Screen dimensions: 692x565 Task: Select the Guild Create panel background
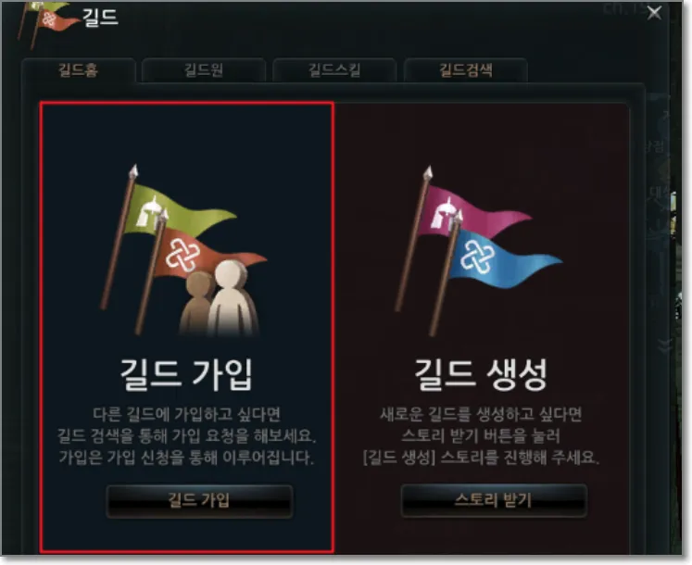pos(482,329)
